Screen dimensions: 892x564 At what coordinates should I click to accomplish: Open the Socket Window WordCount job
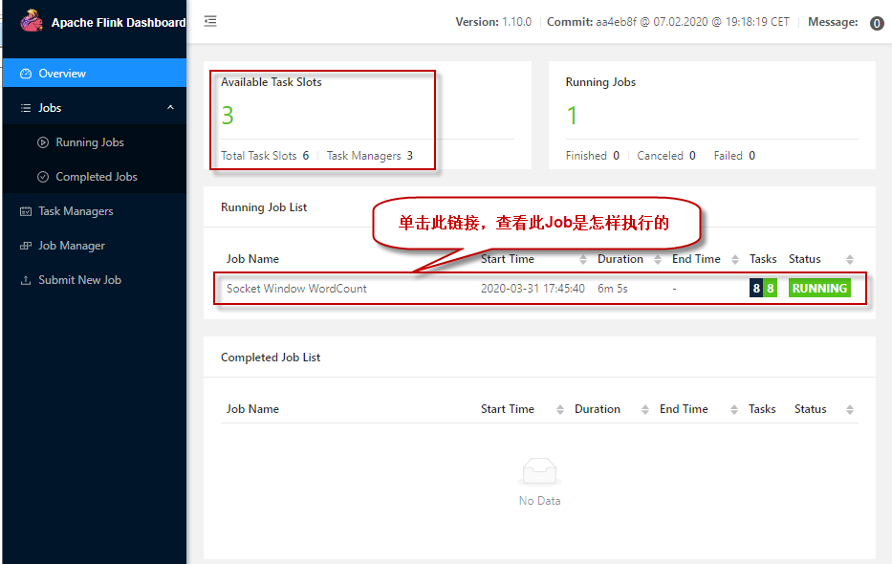pos(296,289)
